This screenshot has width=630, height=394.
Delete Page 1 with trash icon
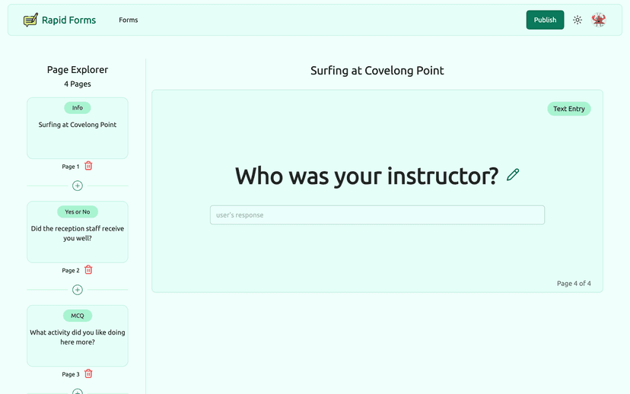(x=88, y=166)
